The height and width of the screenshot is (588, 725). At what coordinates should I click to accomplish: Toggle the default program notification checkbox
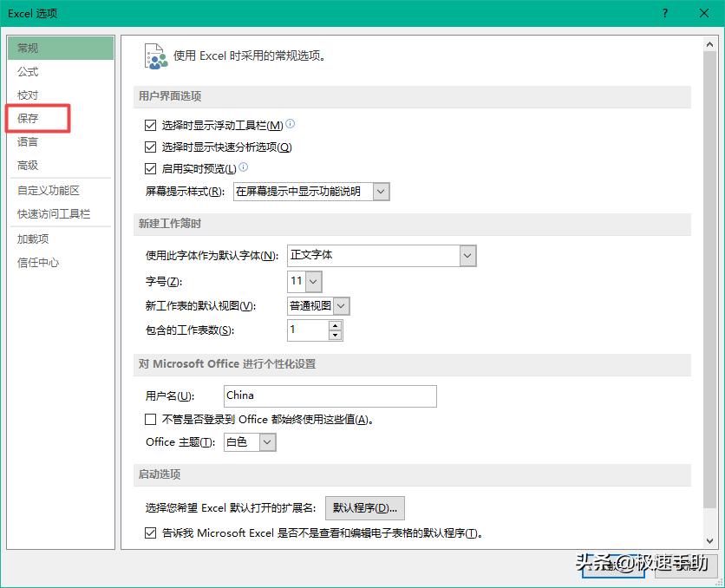pyautogui.click(x=151, y=532)
